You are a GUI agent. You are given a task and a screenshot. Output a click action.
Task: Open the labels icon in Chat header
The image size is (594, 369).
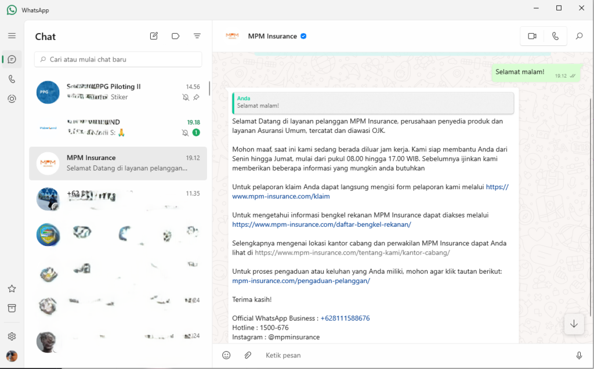coord(175,36)
